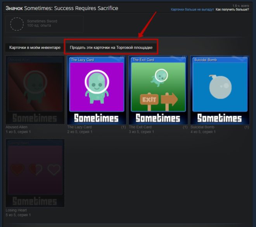Viewport: 256px width, 227px height.
Task: Click '5 из 5, серия 1' text
Action: pos(18,215)
